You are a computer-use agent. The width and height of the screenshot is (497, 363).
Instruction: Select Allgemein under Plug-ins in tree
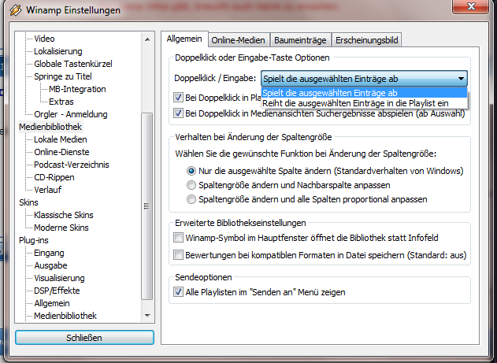pos(52,303)
